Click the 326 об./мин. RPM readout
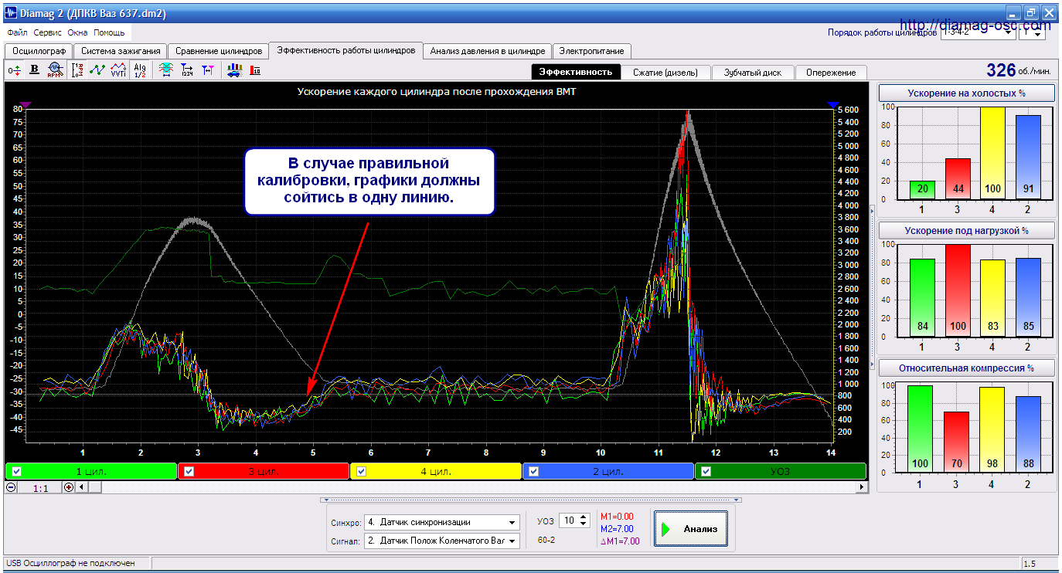The height and width of the screenshot is (573, 1062). pyautogui.click(x=1019, y=70)
